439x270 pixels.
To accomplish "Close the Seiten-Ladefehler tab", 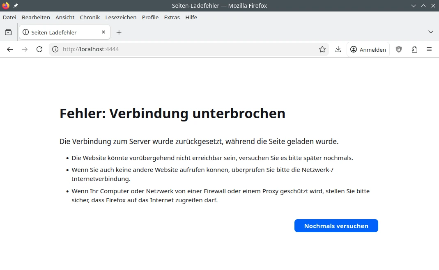I will pos(103,32).
